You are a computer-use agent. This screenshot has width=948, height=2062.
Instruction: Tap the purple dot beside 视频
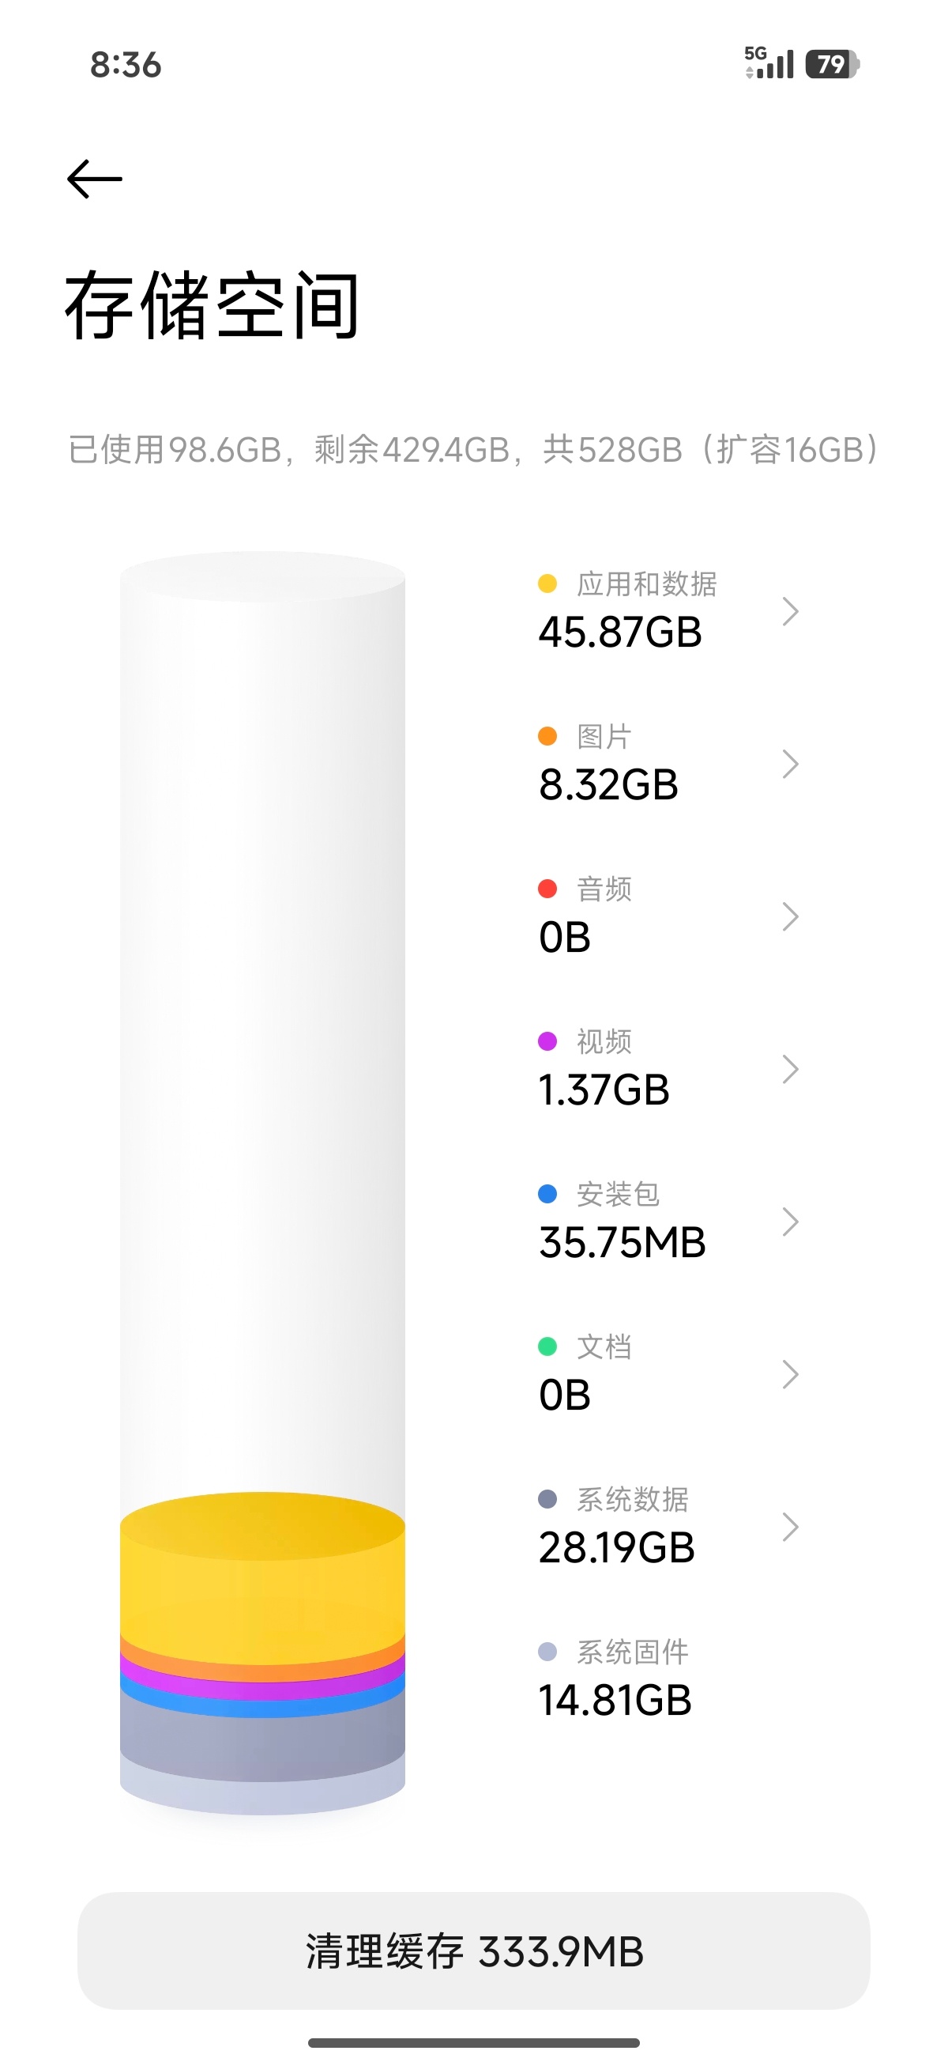click(x=547, y=1041)
